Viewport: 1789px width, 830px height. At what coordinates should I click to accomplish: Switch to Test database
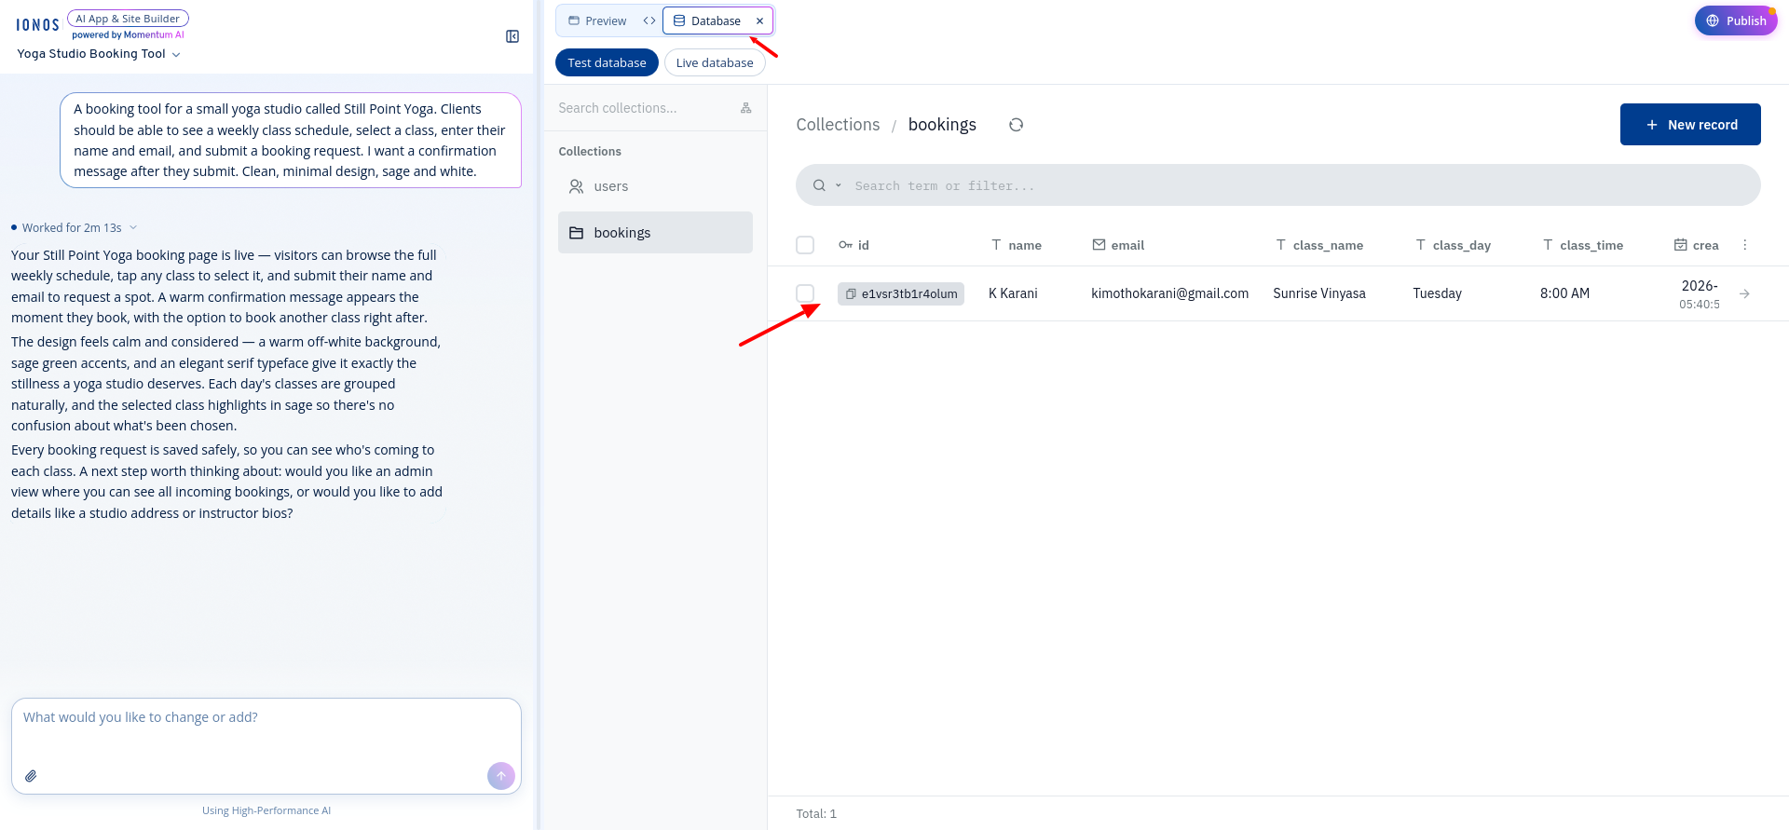tap(607, 62)
